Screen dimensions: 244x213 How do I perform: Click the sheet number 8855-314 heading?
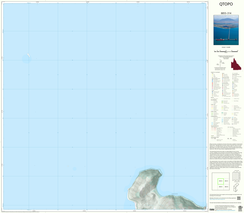coord(226,13)
